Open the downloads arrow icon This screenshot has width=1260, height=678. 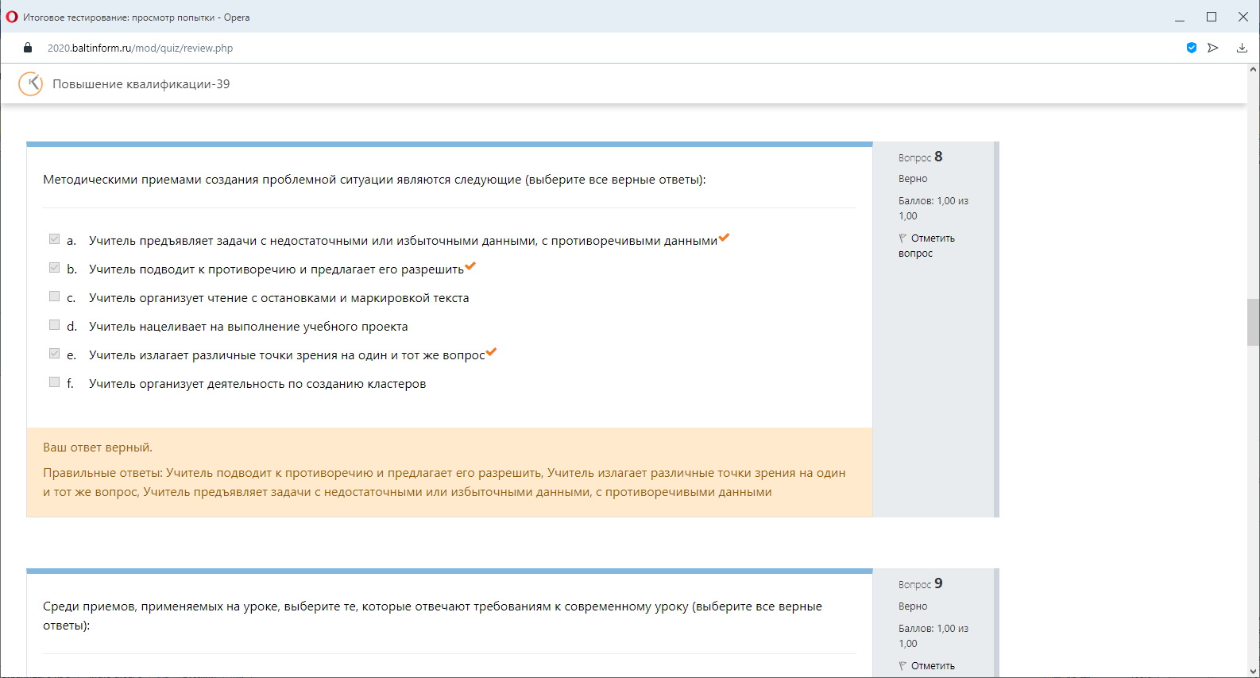[1242, 48]
